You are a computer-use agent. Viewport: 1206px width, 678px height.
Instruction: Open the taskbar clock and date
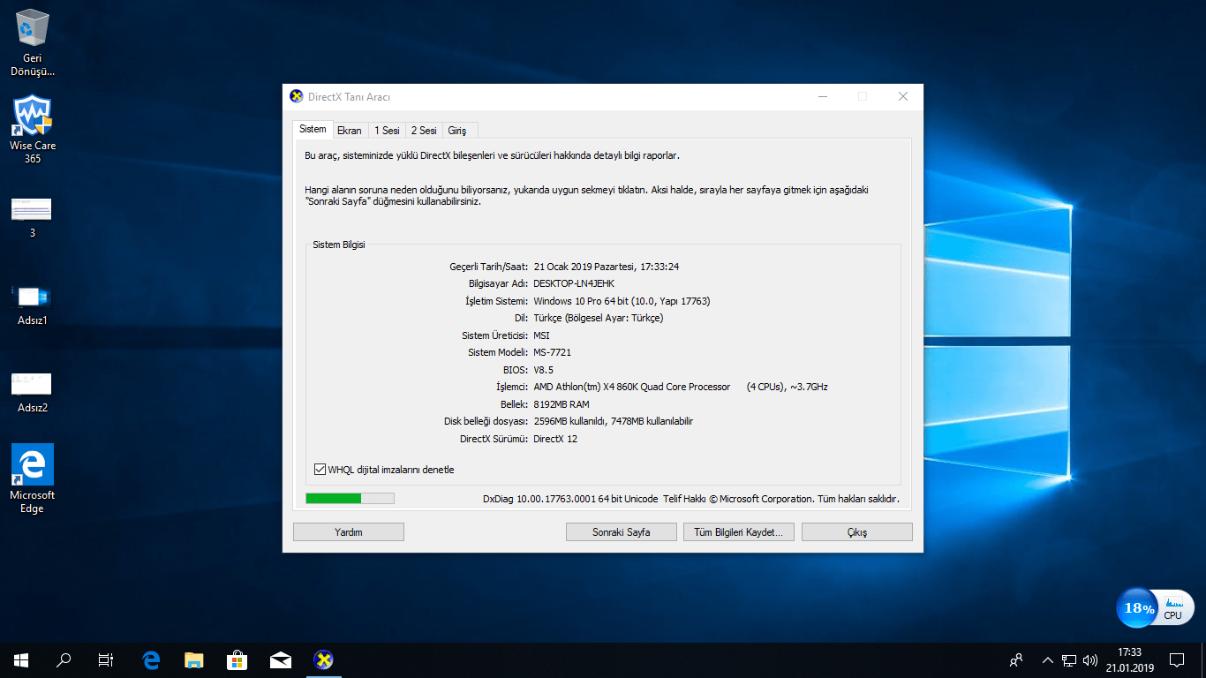pos(1129,659)
